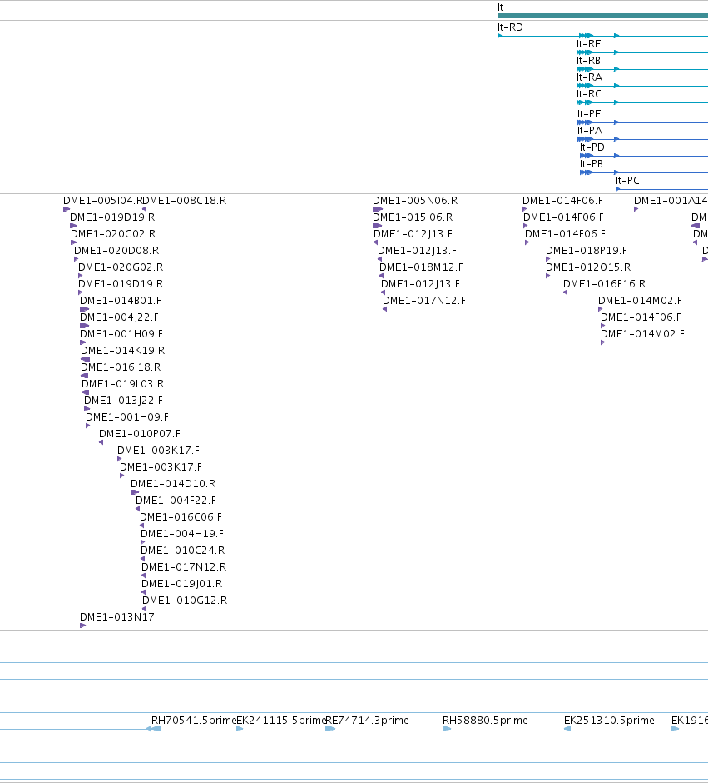The image size is (708, 783).
Task: Click feature label DME1-010C24.R
Action: tap(182, 550)
